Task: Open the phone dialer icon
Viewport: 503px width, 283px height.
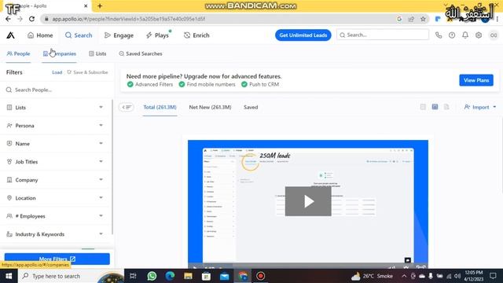Action: point(439,35)
